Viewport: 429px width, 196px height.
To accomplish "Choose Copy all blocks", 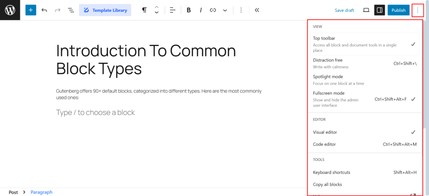I will click(365, 184).
